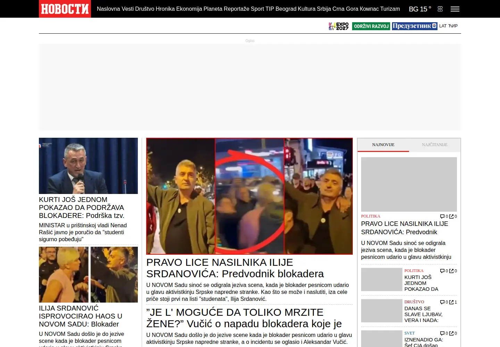Viewport: 500px width, 347px height.
Task: Switch to Latin script LAT
Action: (x=443, y=26)
